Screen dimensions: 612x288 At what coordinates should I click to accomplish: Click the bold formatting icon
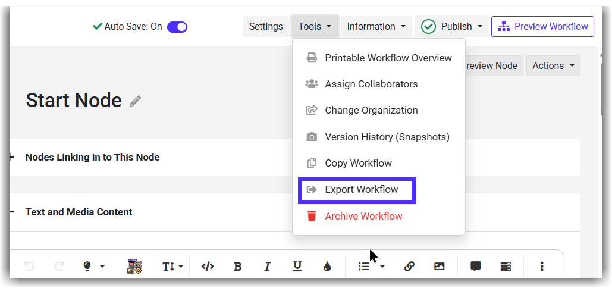coord(237,267)
